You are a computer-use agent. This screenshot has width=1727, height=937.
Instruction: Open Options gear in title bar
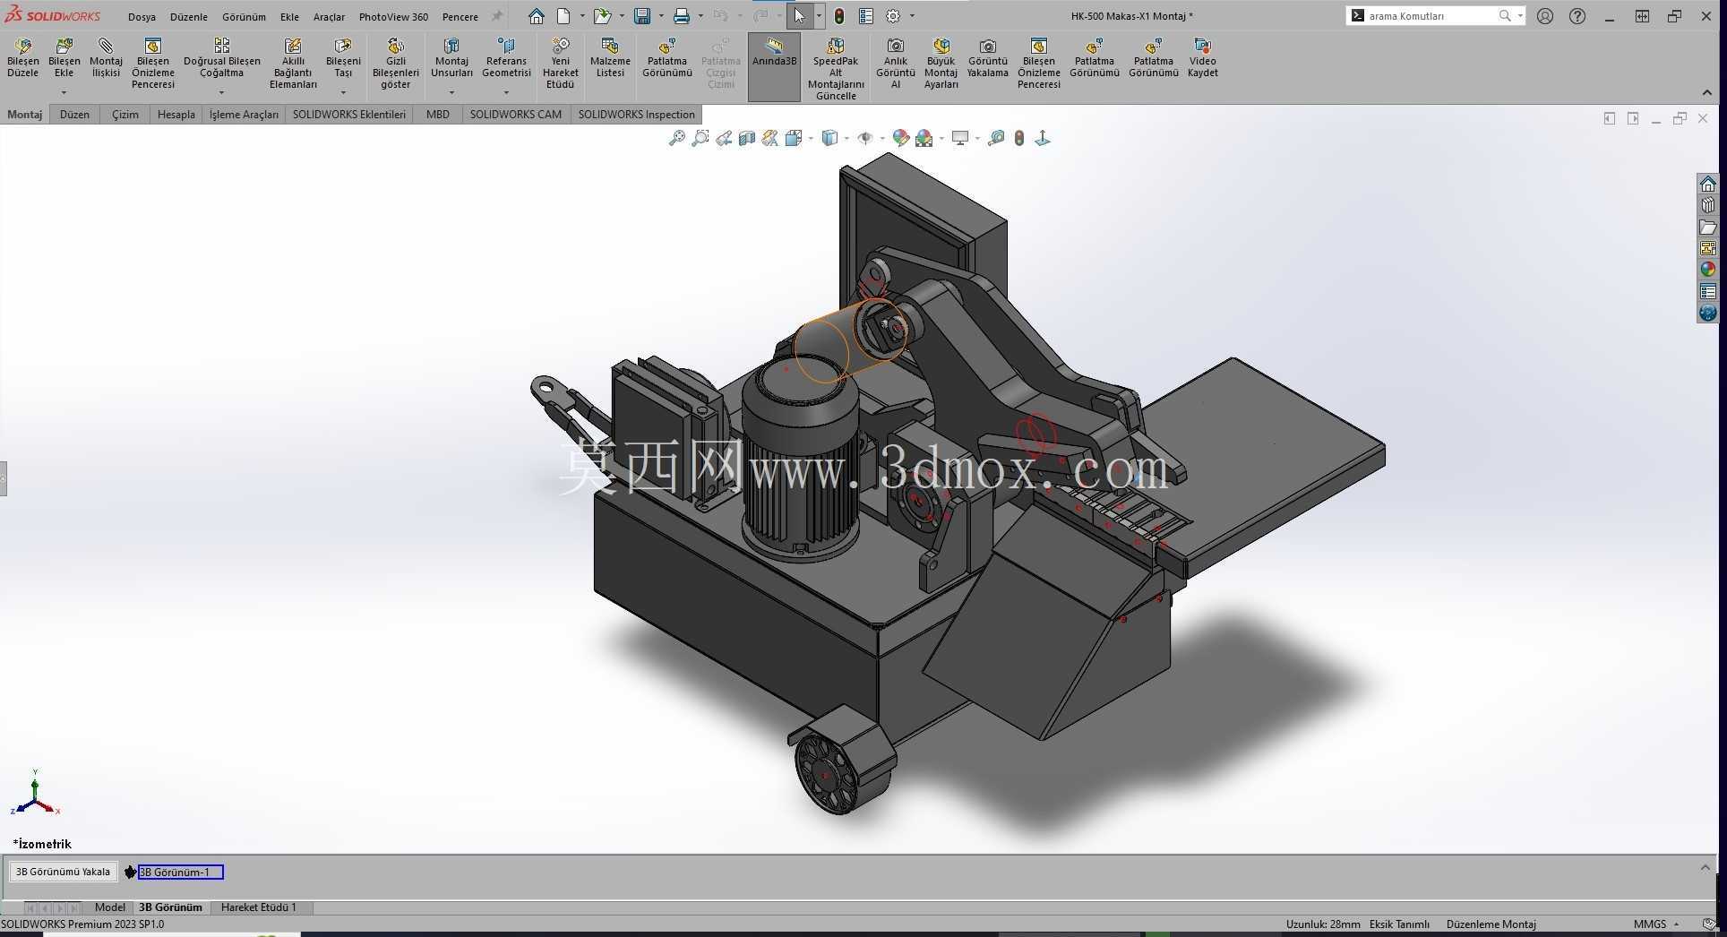(x=893, y=16)
